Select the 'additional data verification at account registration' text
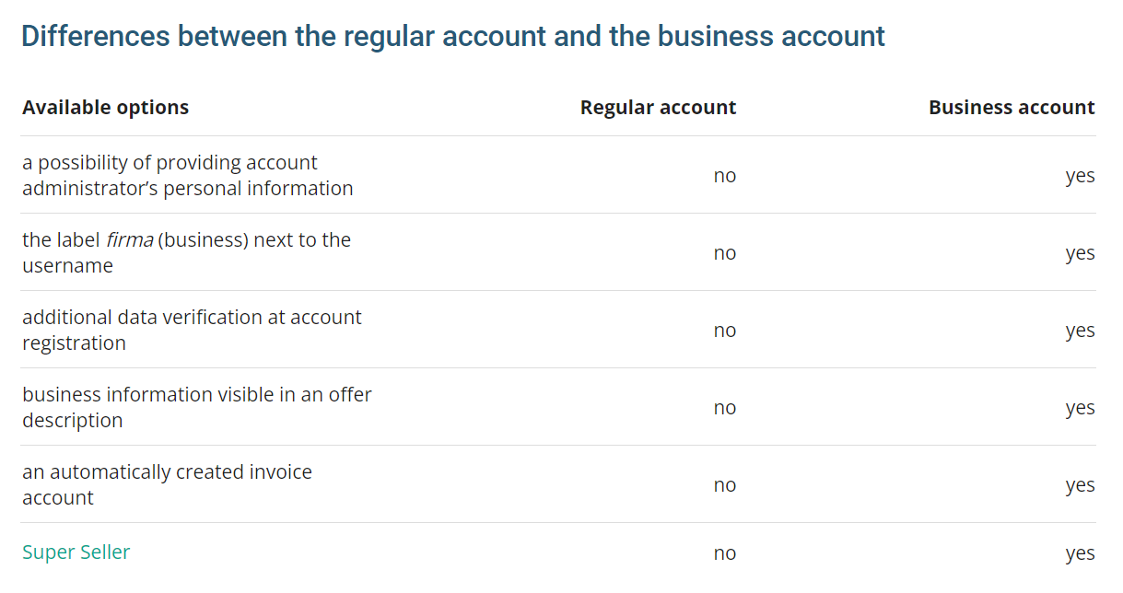This screenshot has width=1123, height=593. (192, 330)
